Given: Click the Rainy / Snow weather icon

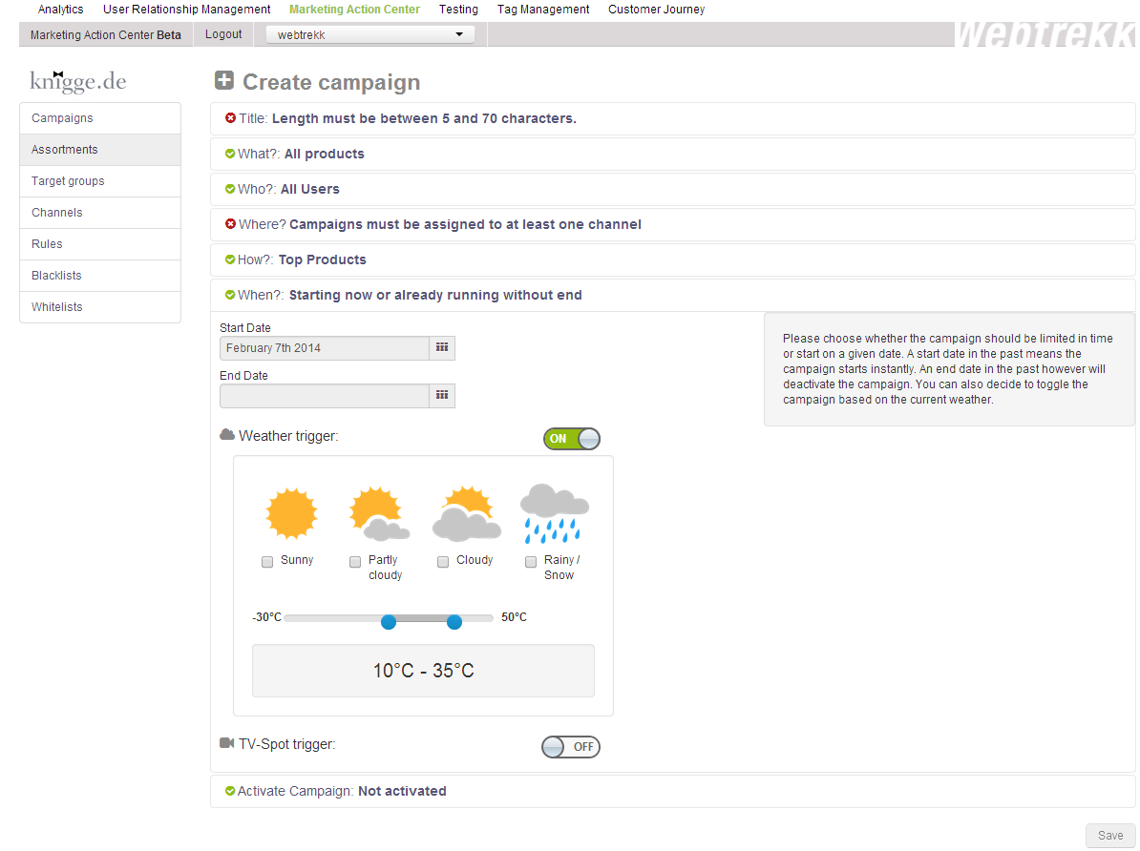Looking at the screenshot, I should (x=554, y=513).
